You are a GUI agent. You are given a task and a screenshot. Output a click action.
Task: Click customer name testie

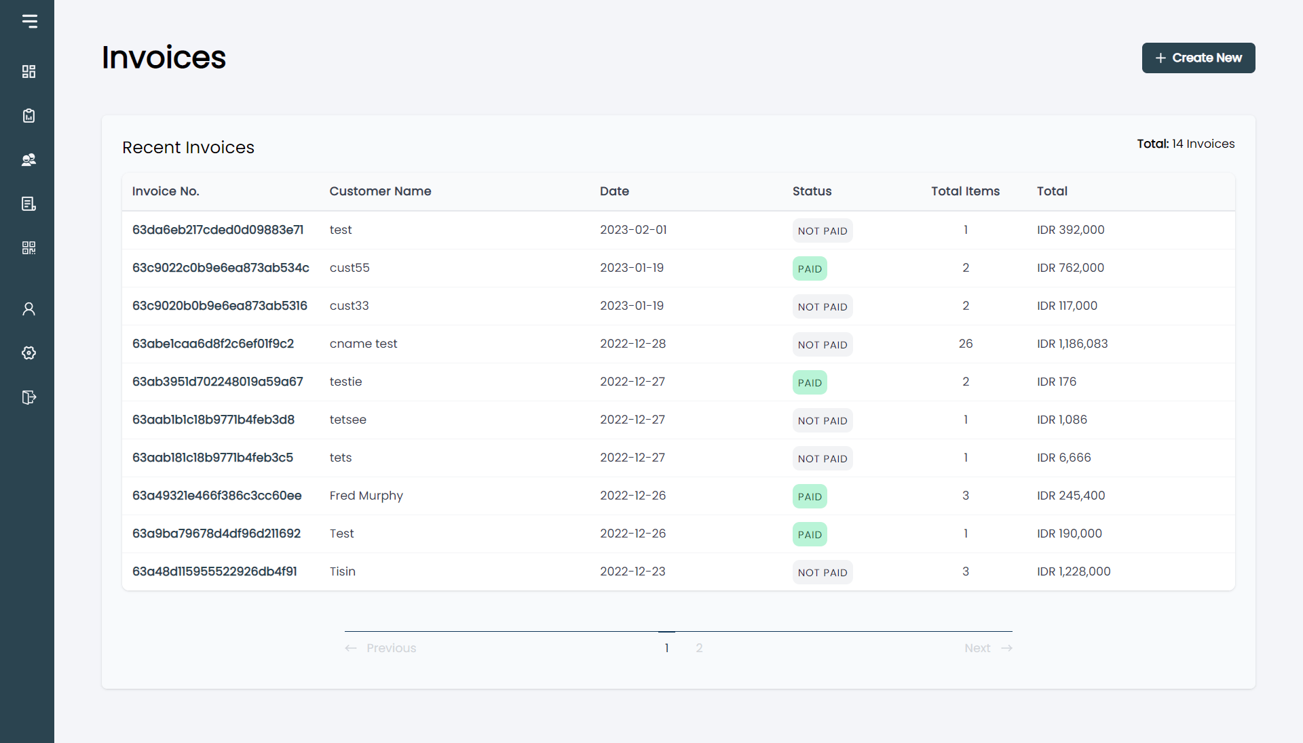[x=345, y=382]
